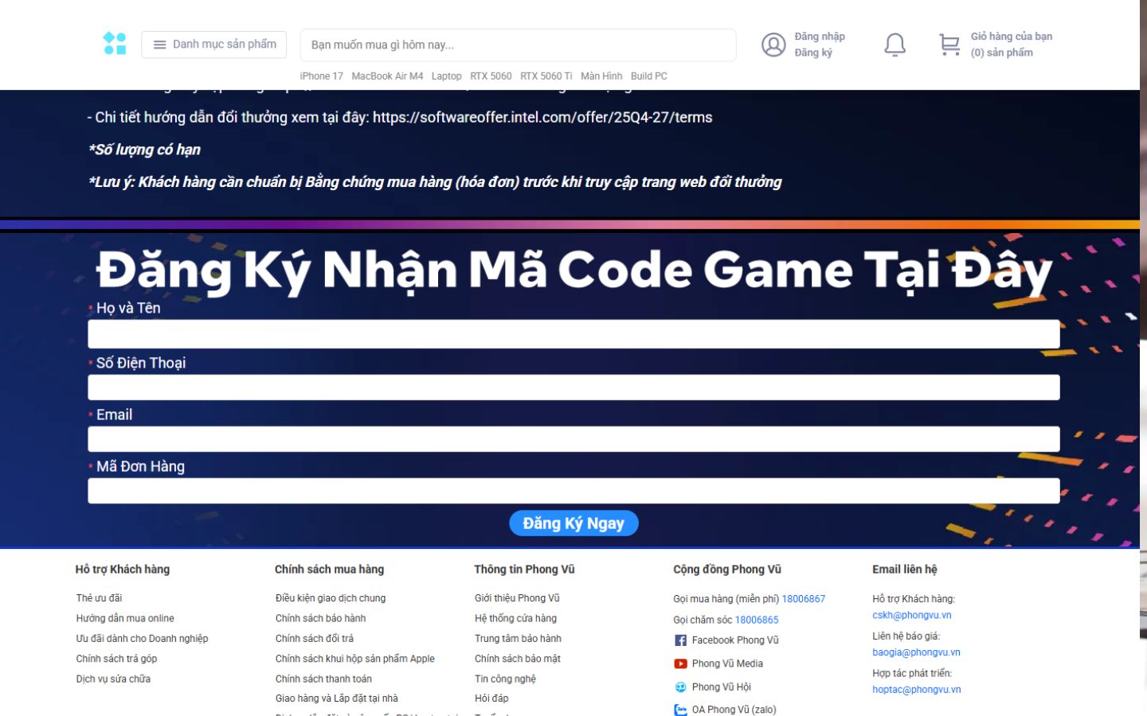Open the Danh mục sản phẩm menu
The width and height of the screenshot is (1147, 716).
click(213, 45)
